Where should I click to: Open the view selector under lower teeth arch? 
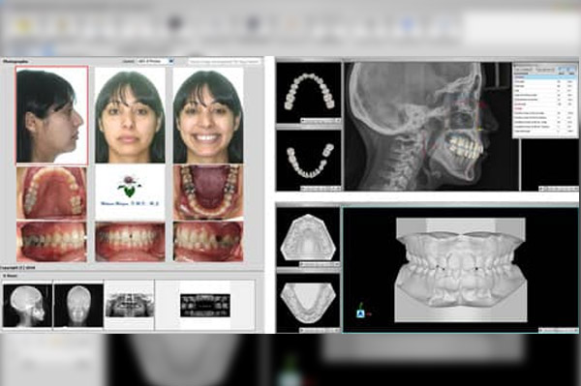click(321, 189)
